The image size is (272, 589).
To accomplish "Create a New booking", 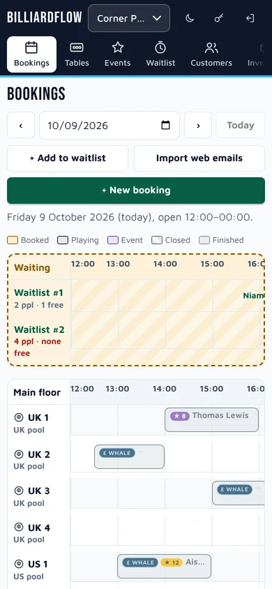I will click(x=136, y=190).
